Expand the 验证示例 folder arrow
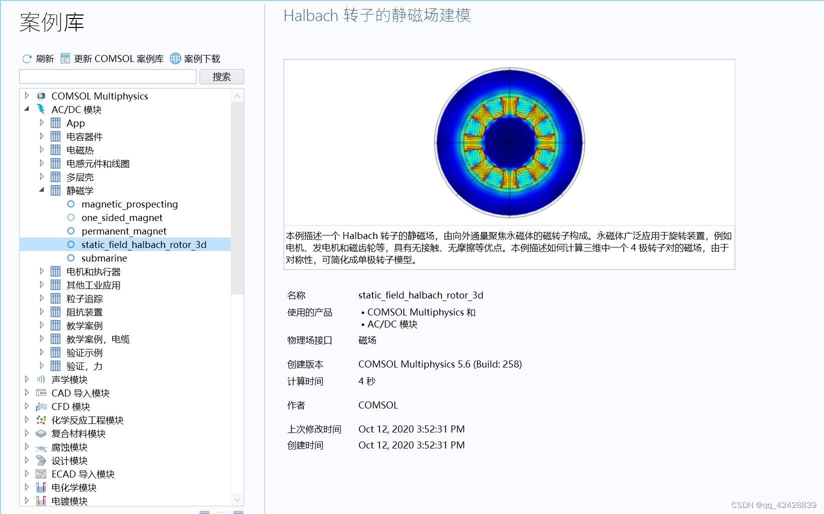 click(42, 352)
